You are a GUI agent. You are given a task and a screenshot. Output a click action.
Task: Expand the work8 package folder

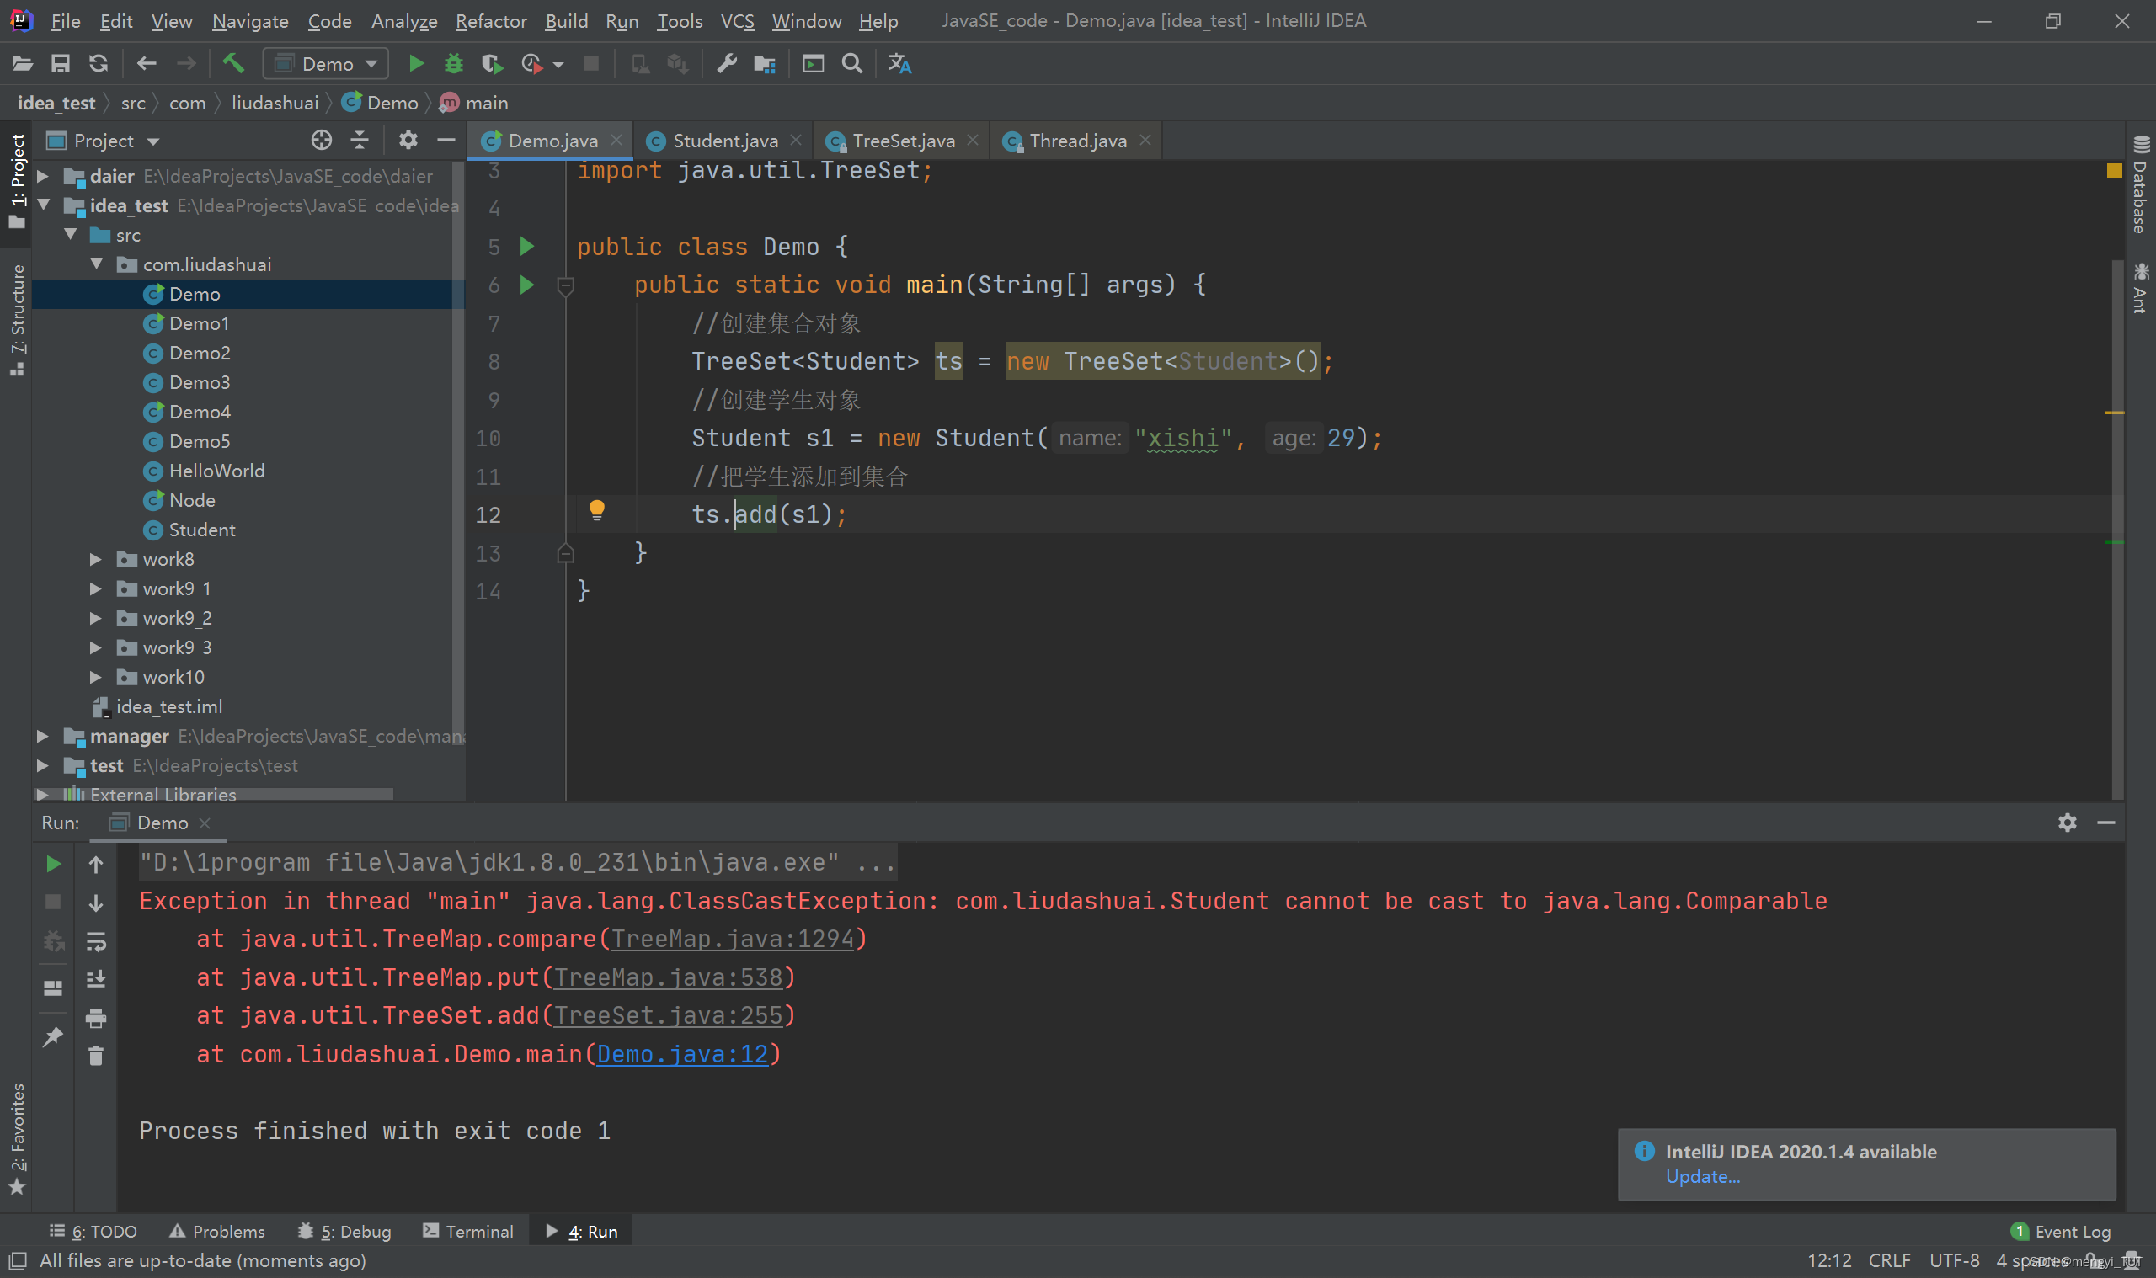[x=96, y=560]
